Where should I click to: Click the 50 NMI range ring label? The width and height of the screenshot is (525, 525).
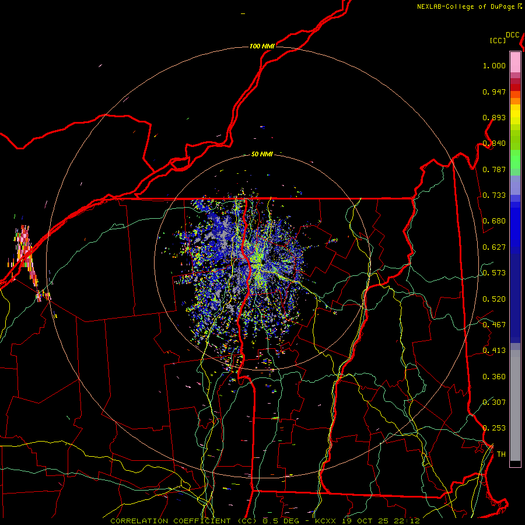pos(262,154)
